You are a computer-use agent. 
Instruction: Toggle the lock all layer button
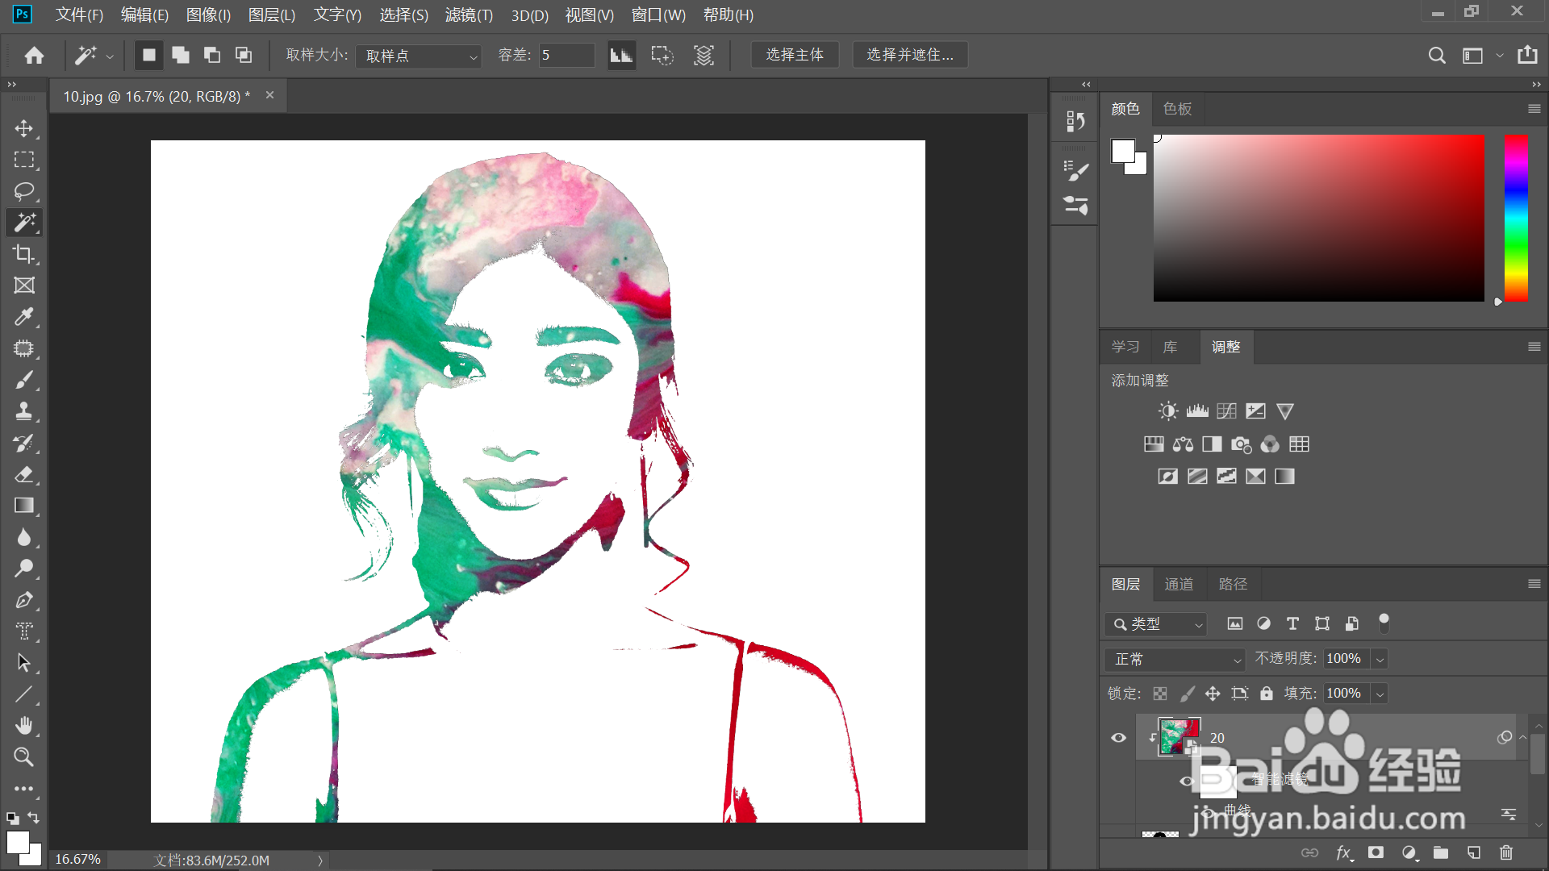(1267, 694)
